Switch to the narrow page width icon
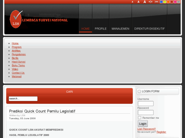185x138 pixels. [151, 2]
